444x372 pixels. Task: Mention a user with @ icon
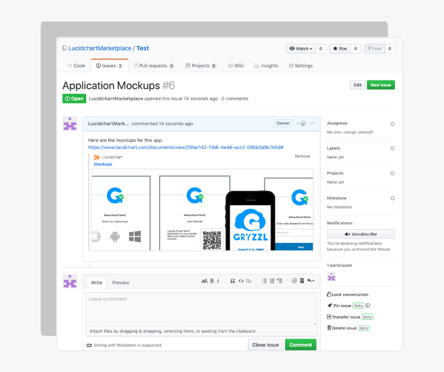pos(294,281)
